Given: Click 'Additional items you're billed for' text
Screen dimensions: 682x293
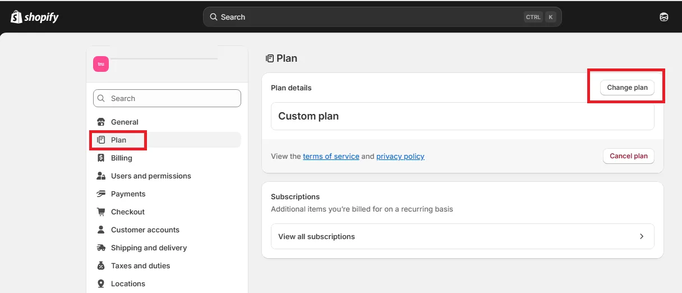Looking at the screenshot, I should (362, 209).
